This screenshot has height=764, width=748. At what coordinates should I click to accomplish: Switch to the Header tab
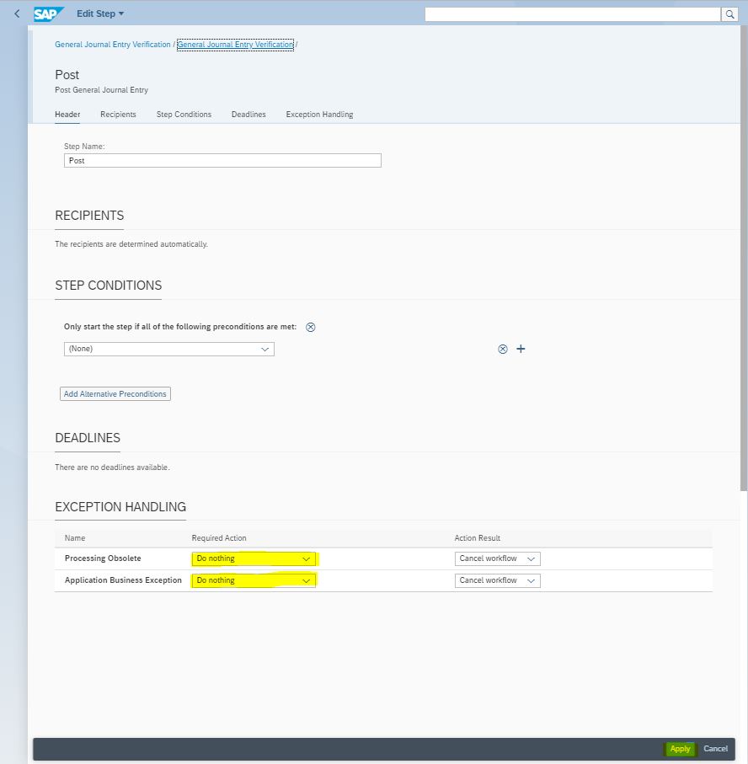point(67,115)
